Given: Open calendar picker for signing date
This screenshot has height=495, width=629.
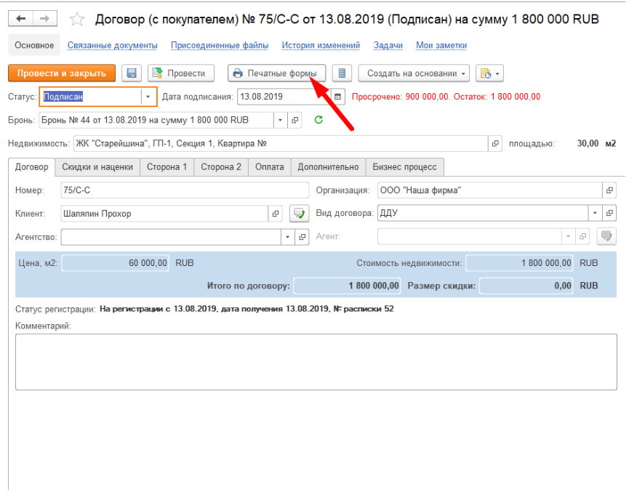Looking at the screenshot, I should tap(337, 97).
